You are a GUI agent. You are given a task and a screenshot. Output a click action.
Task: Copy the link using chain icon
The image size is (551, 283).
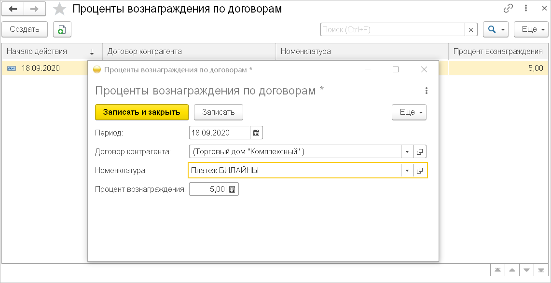pyautogui.click(x=508, y=9)
